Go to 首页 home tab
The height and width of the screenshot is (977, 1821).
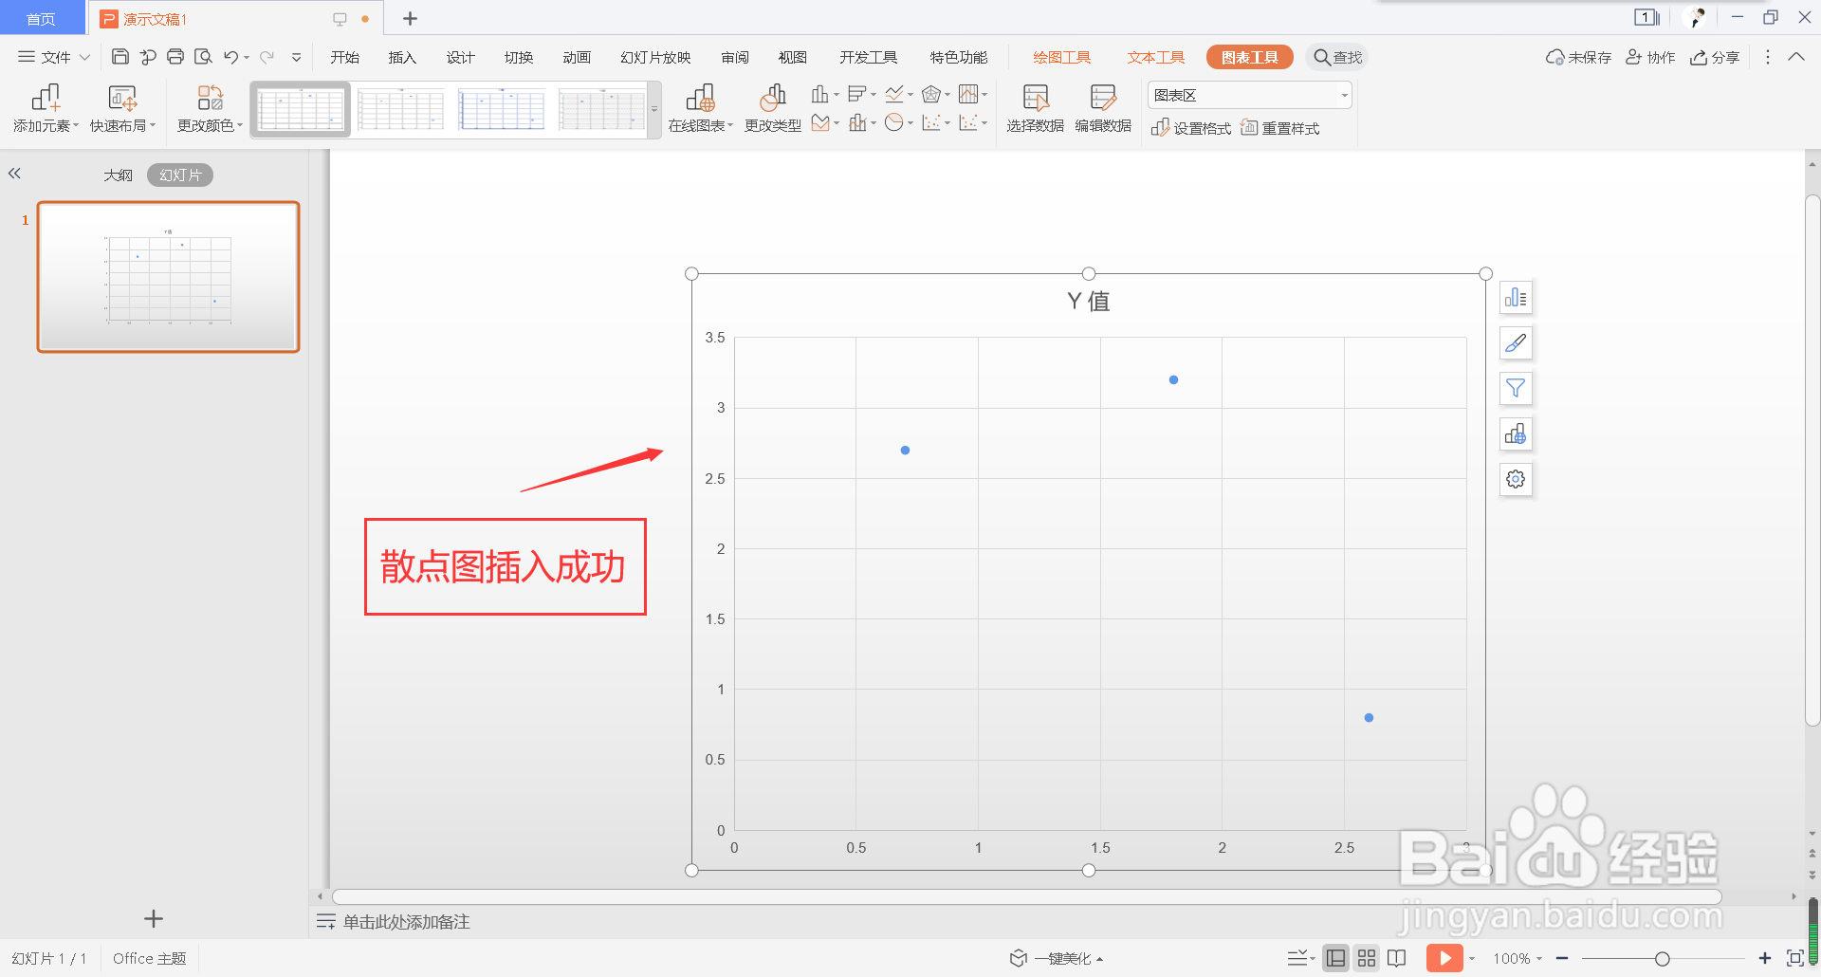[41, 19]
